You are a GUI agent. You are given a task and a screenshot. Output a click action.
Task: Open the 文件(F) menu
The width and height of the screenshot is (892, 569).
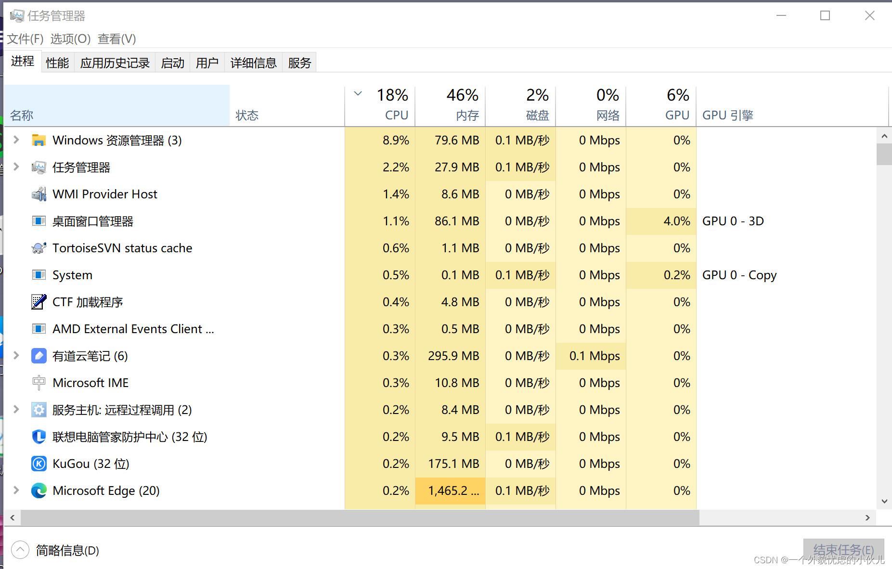point(25,39)
